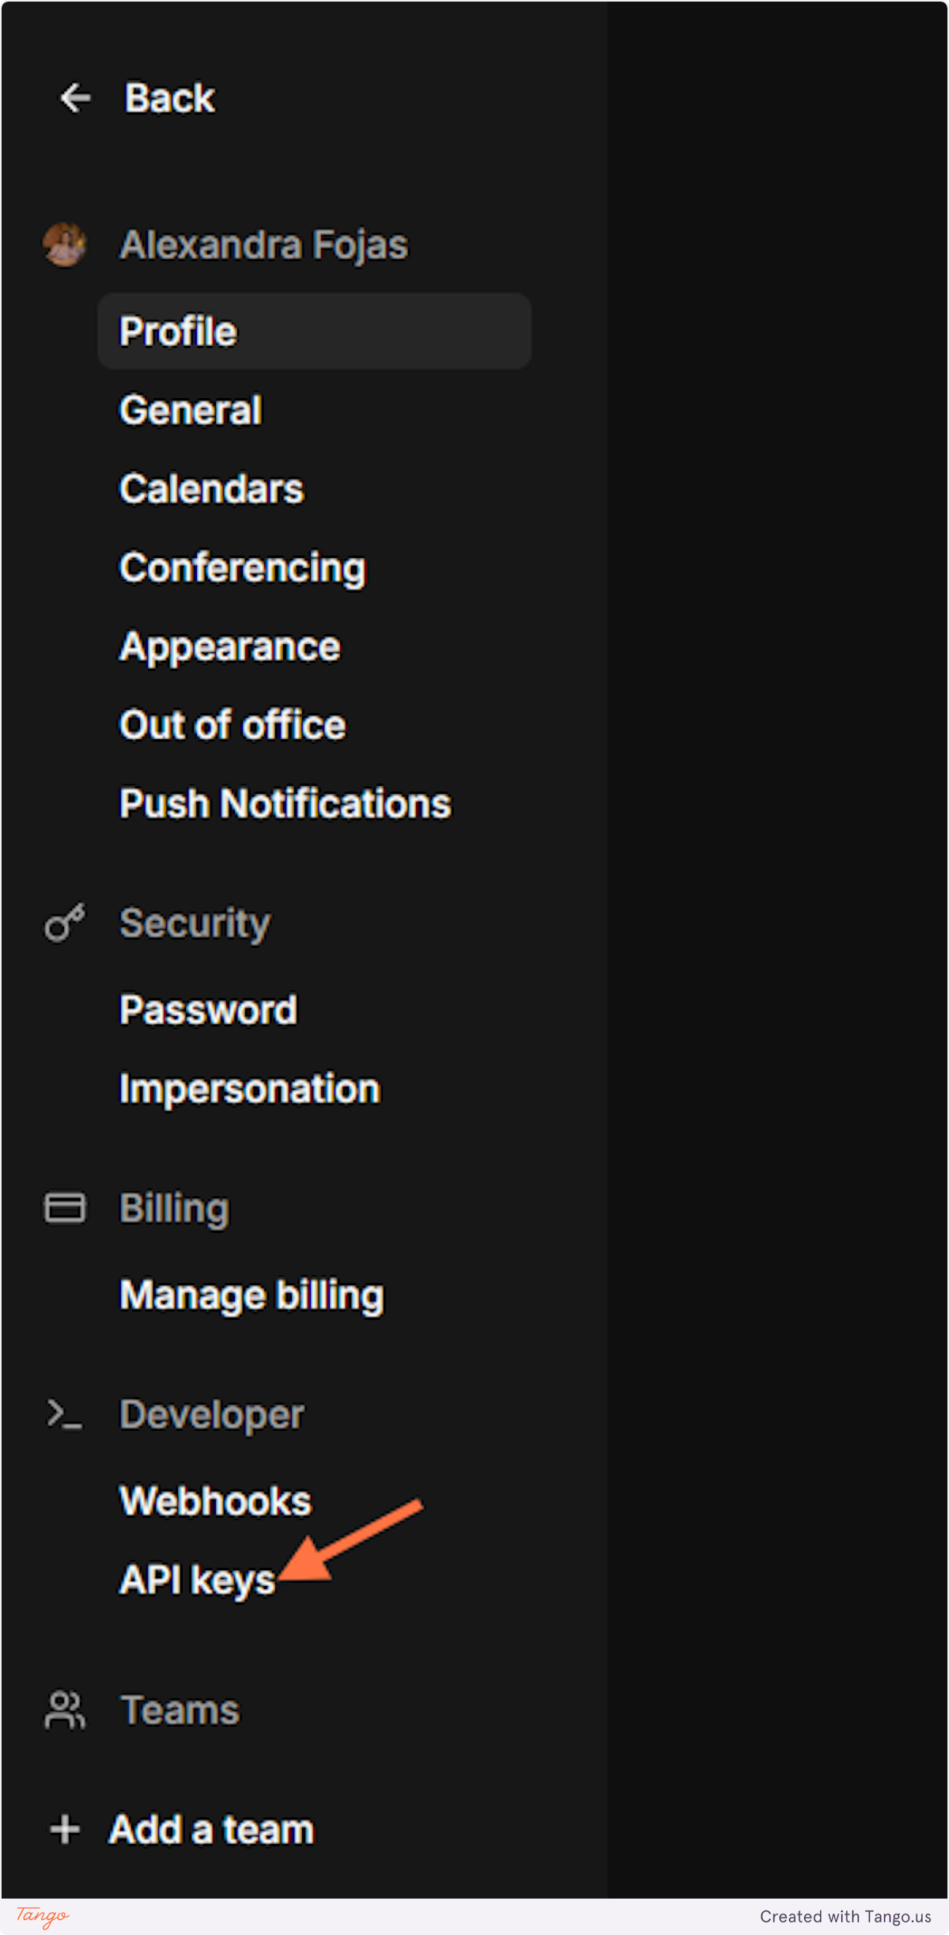949x1935 pixels.
Task: Click the key icon next to Security
Action: (63, 923)
